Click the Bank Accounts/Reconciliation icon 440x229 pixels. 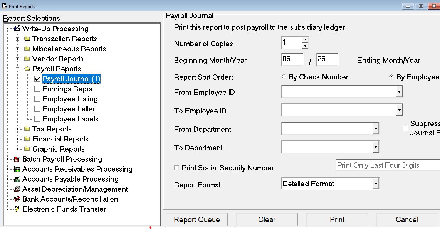click(17, 199)
